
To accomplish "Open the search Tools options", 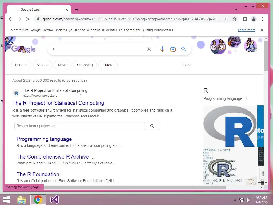I will (x=186, y=65).
